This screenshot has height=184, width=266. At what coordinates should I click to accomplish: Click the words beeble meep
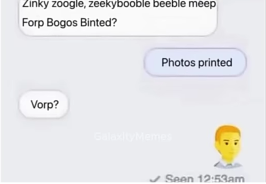(185, 4)
